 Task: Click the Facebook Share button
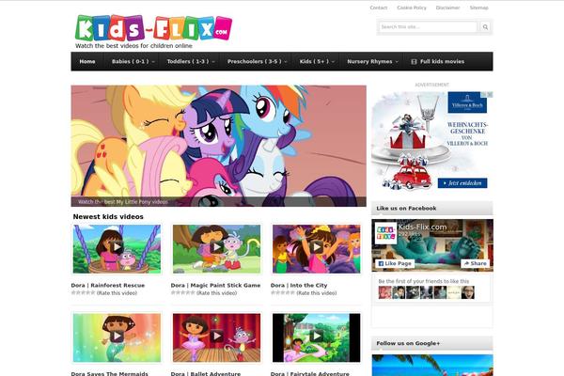[x=475, y=263]
